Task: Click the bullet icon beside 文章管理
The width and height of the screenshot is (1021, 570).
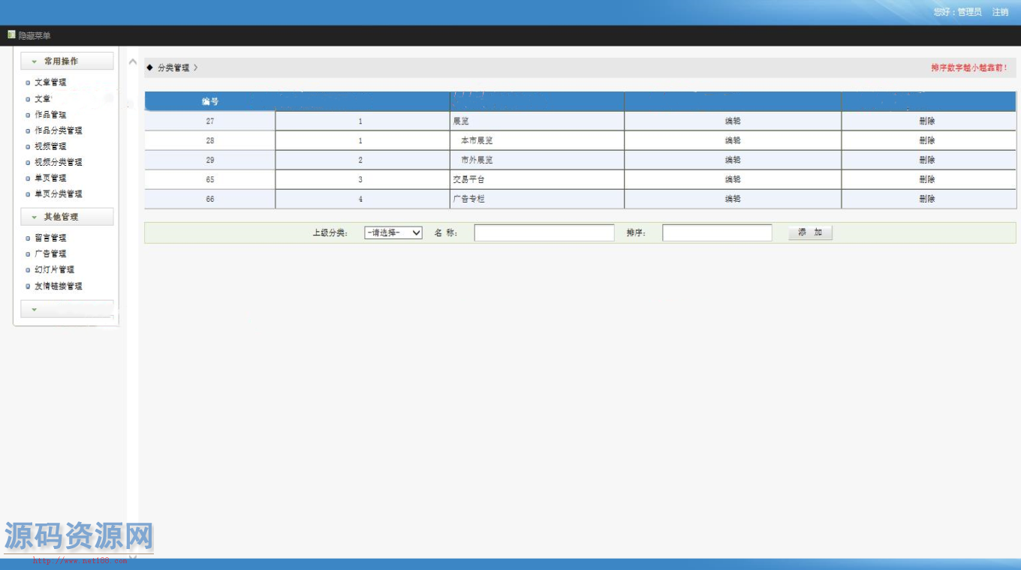Action: pos(28,82)
